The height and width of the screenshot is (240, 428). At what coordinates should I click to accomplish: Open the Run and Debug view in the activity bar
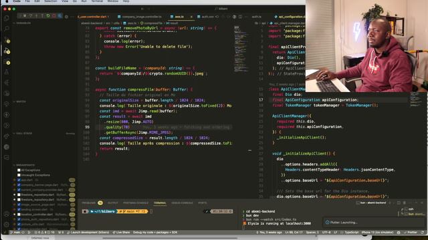pos(7,51)
